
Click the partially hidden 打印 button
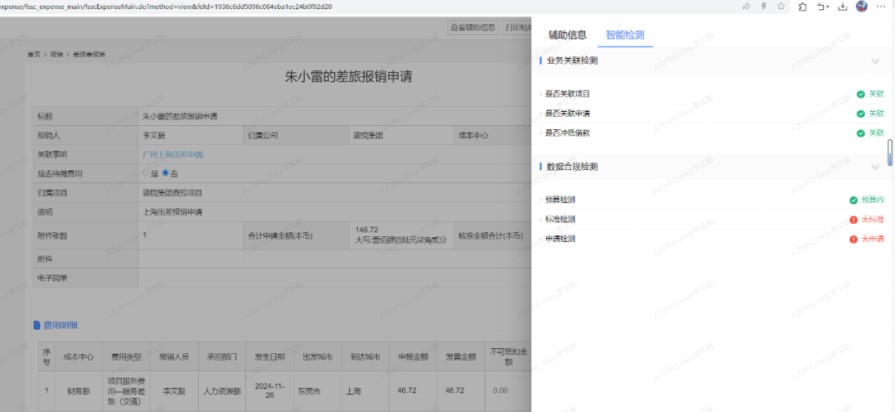tap(517, 27)
